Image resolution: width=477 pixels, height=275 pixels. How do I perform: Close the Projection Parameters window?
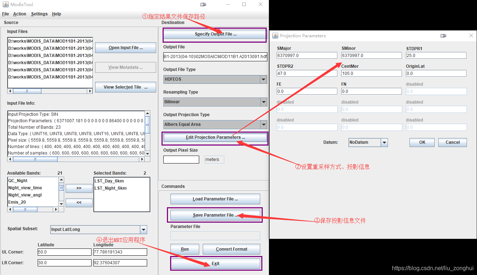pos(471,35)
